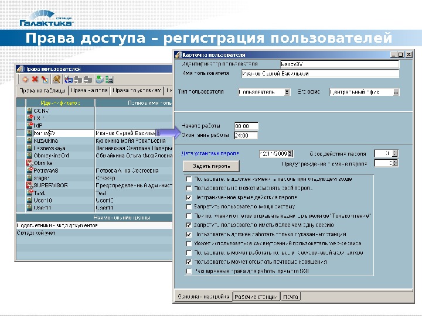This screenshot has width=422, height=316.
Task: Click the blue arrows table icon in toolbar
Action: coord(69,80)
